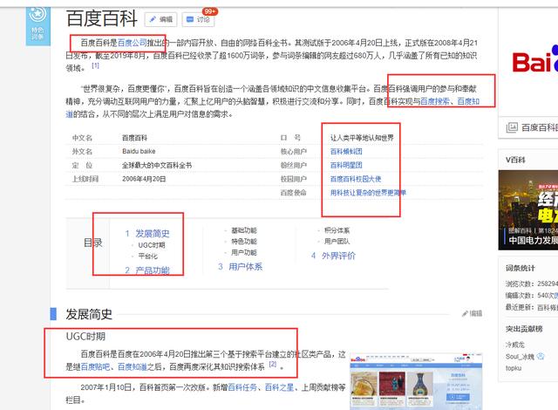Open the 用科技让复杂的世界更简单 link
Screen dimensions: 558x410
pos(368,193)
